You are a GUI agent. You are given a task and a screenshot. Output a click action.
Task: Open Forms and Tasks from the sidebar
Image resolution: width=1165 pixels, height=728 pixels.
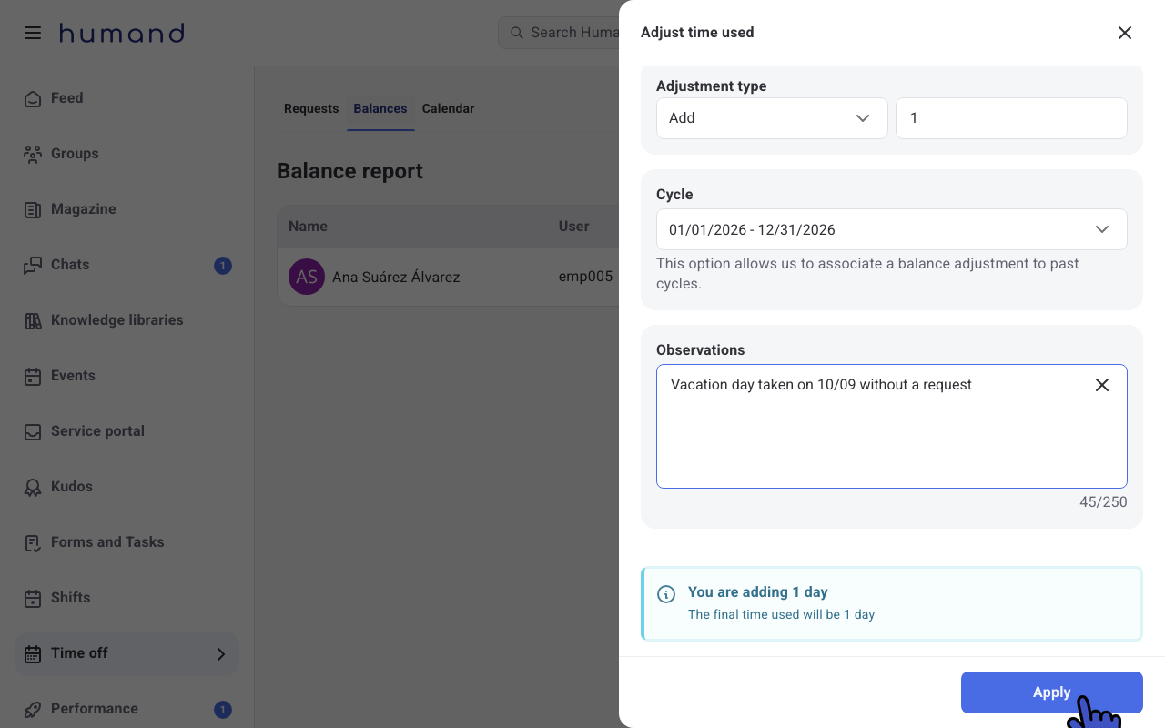(x=127, y=542)
